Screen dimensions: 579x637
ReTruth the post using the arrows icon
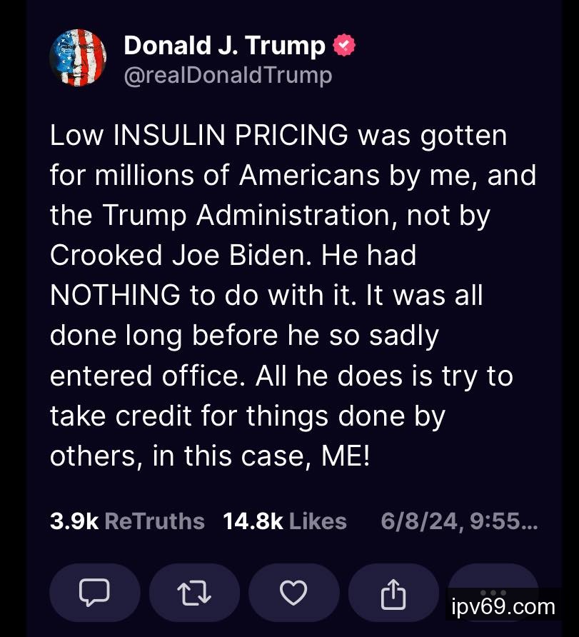pyautogui.click(x=194, y=593)
